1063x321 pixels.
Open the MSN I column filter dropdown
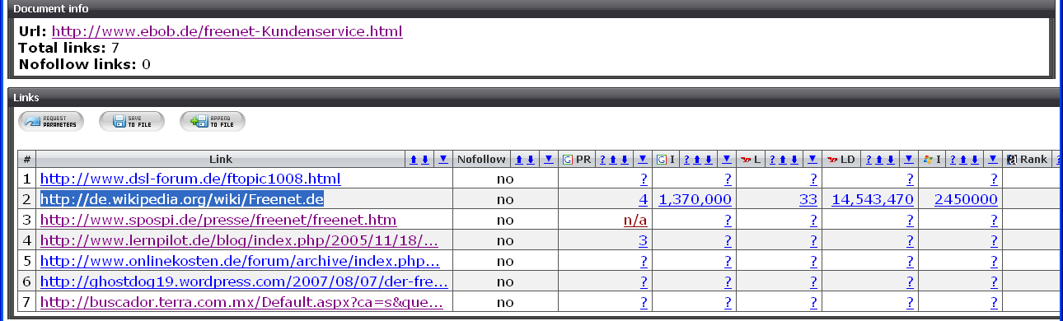click(993, 159)
